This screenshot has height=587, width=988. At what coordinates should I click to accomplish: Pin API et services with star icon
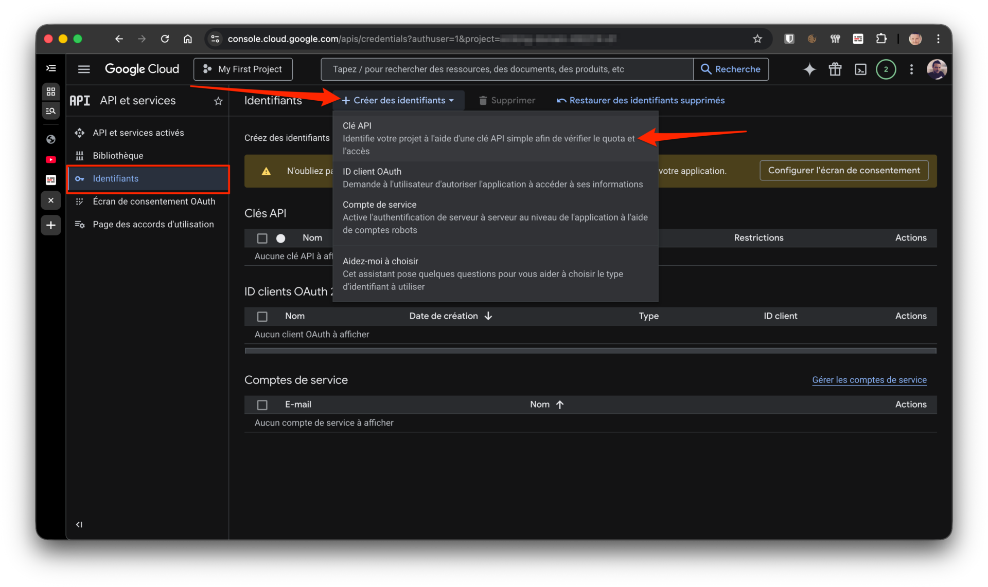coord(218,101)
